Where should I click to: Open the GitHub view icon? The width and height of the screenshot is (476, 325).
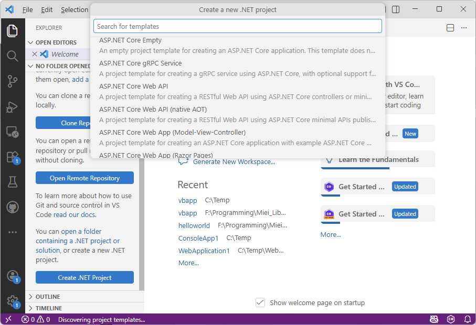click(13, 208)
